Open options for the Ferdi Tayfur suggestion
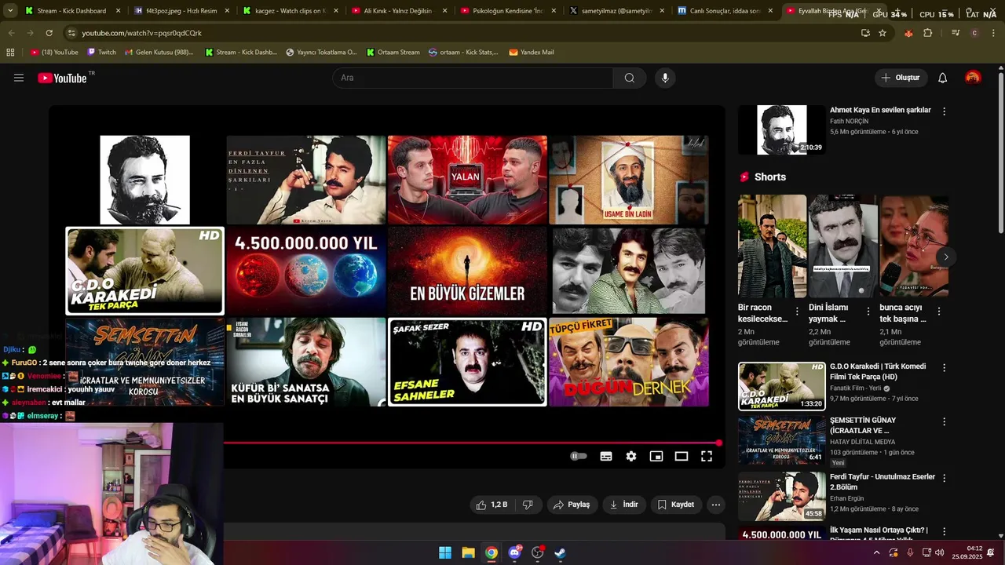 pyautogui.click(x=944, y=478)
